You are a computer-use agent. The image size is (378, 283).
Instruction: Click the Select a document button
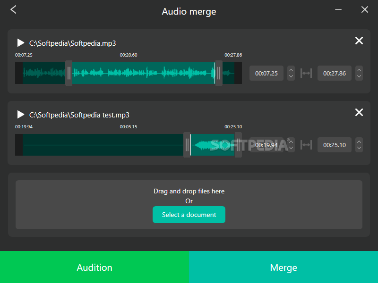pos(189,215)
